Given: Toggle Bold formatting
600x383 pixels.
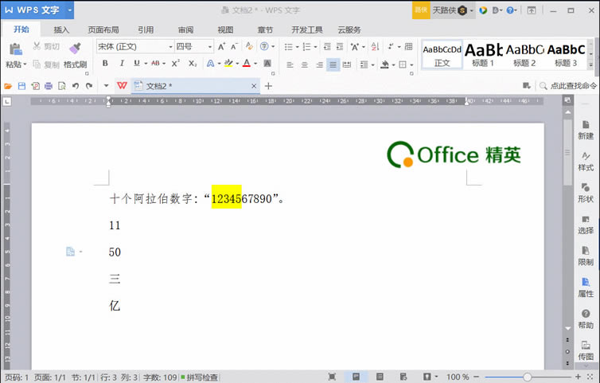Looking at the screenshot, I should pyautogui.click(x=105, y=63).
